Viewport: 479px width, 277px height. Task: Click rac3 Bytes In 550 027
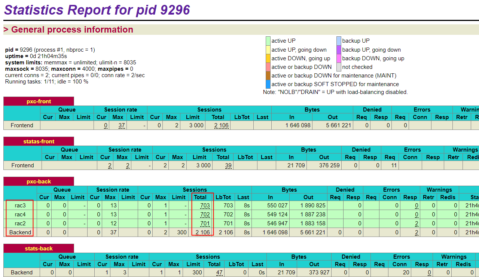(x=277, y=206)
